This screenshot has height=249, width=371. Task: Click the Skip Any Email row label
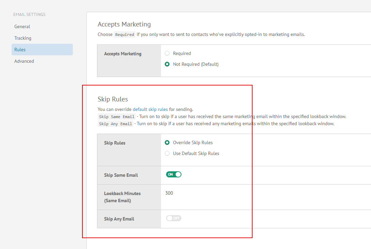pyautogui.click(x=119, y=219)
